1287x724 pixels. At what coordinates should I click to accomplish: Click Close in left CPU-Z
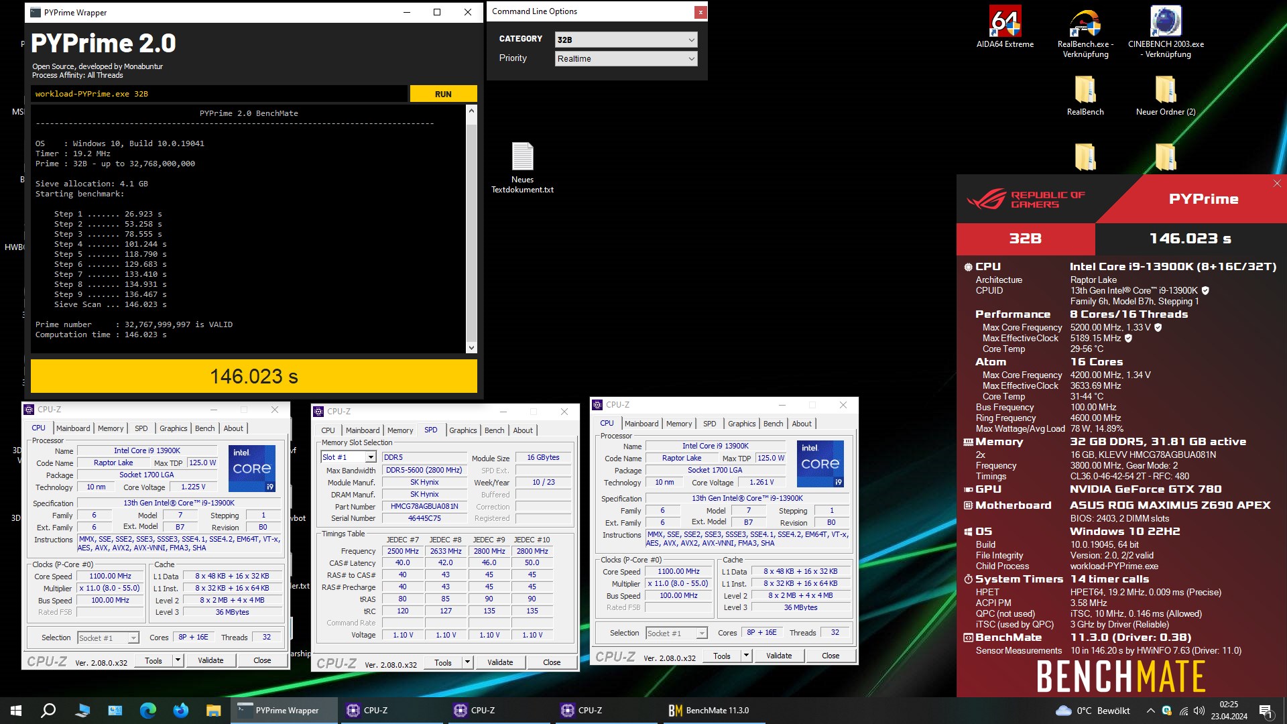tap(262, 660)
